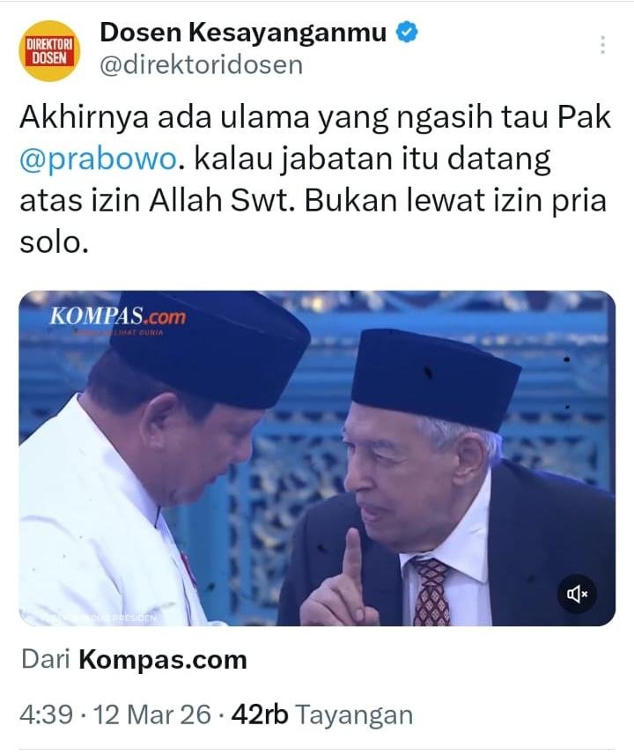This screenshot has height=755, width=634.
Task: Click the red patterned tie in the video
Action: pyautogui.click(x=431, y=592)
